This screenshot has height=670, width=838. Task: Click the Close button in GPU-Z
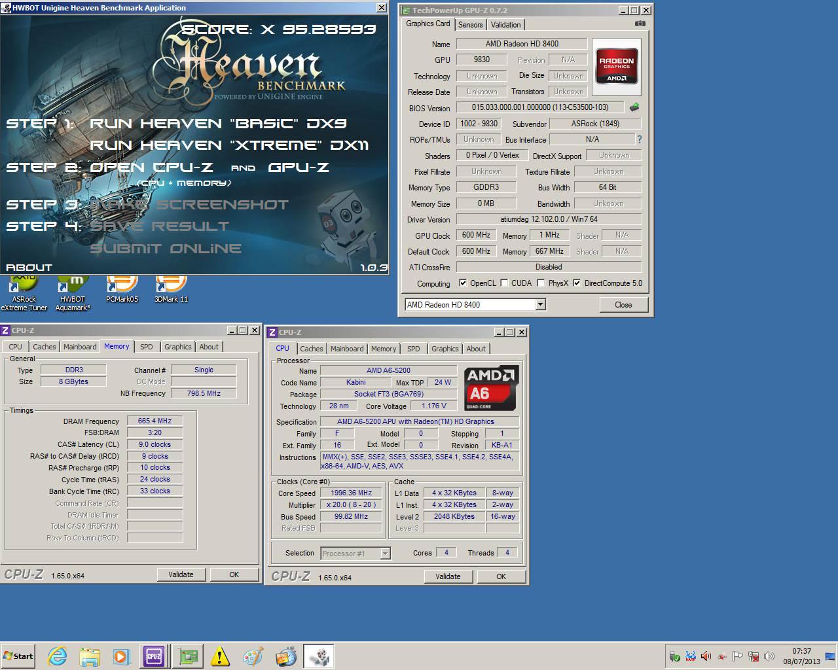point(623,305)
